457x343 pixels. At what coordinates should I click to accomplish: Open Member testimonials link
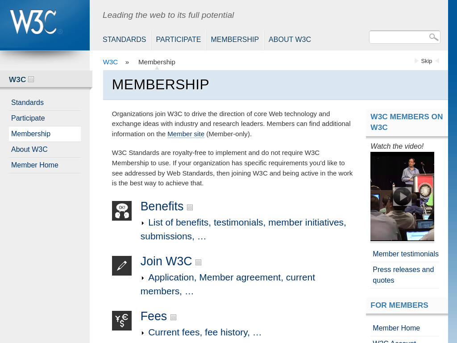pos(405,254)
